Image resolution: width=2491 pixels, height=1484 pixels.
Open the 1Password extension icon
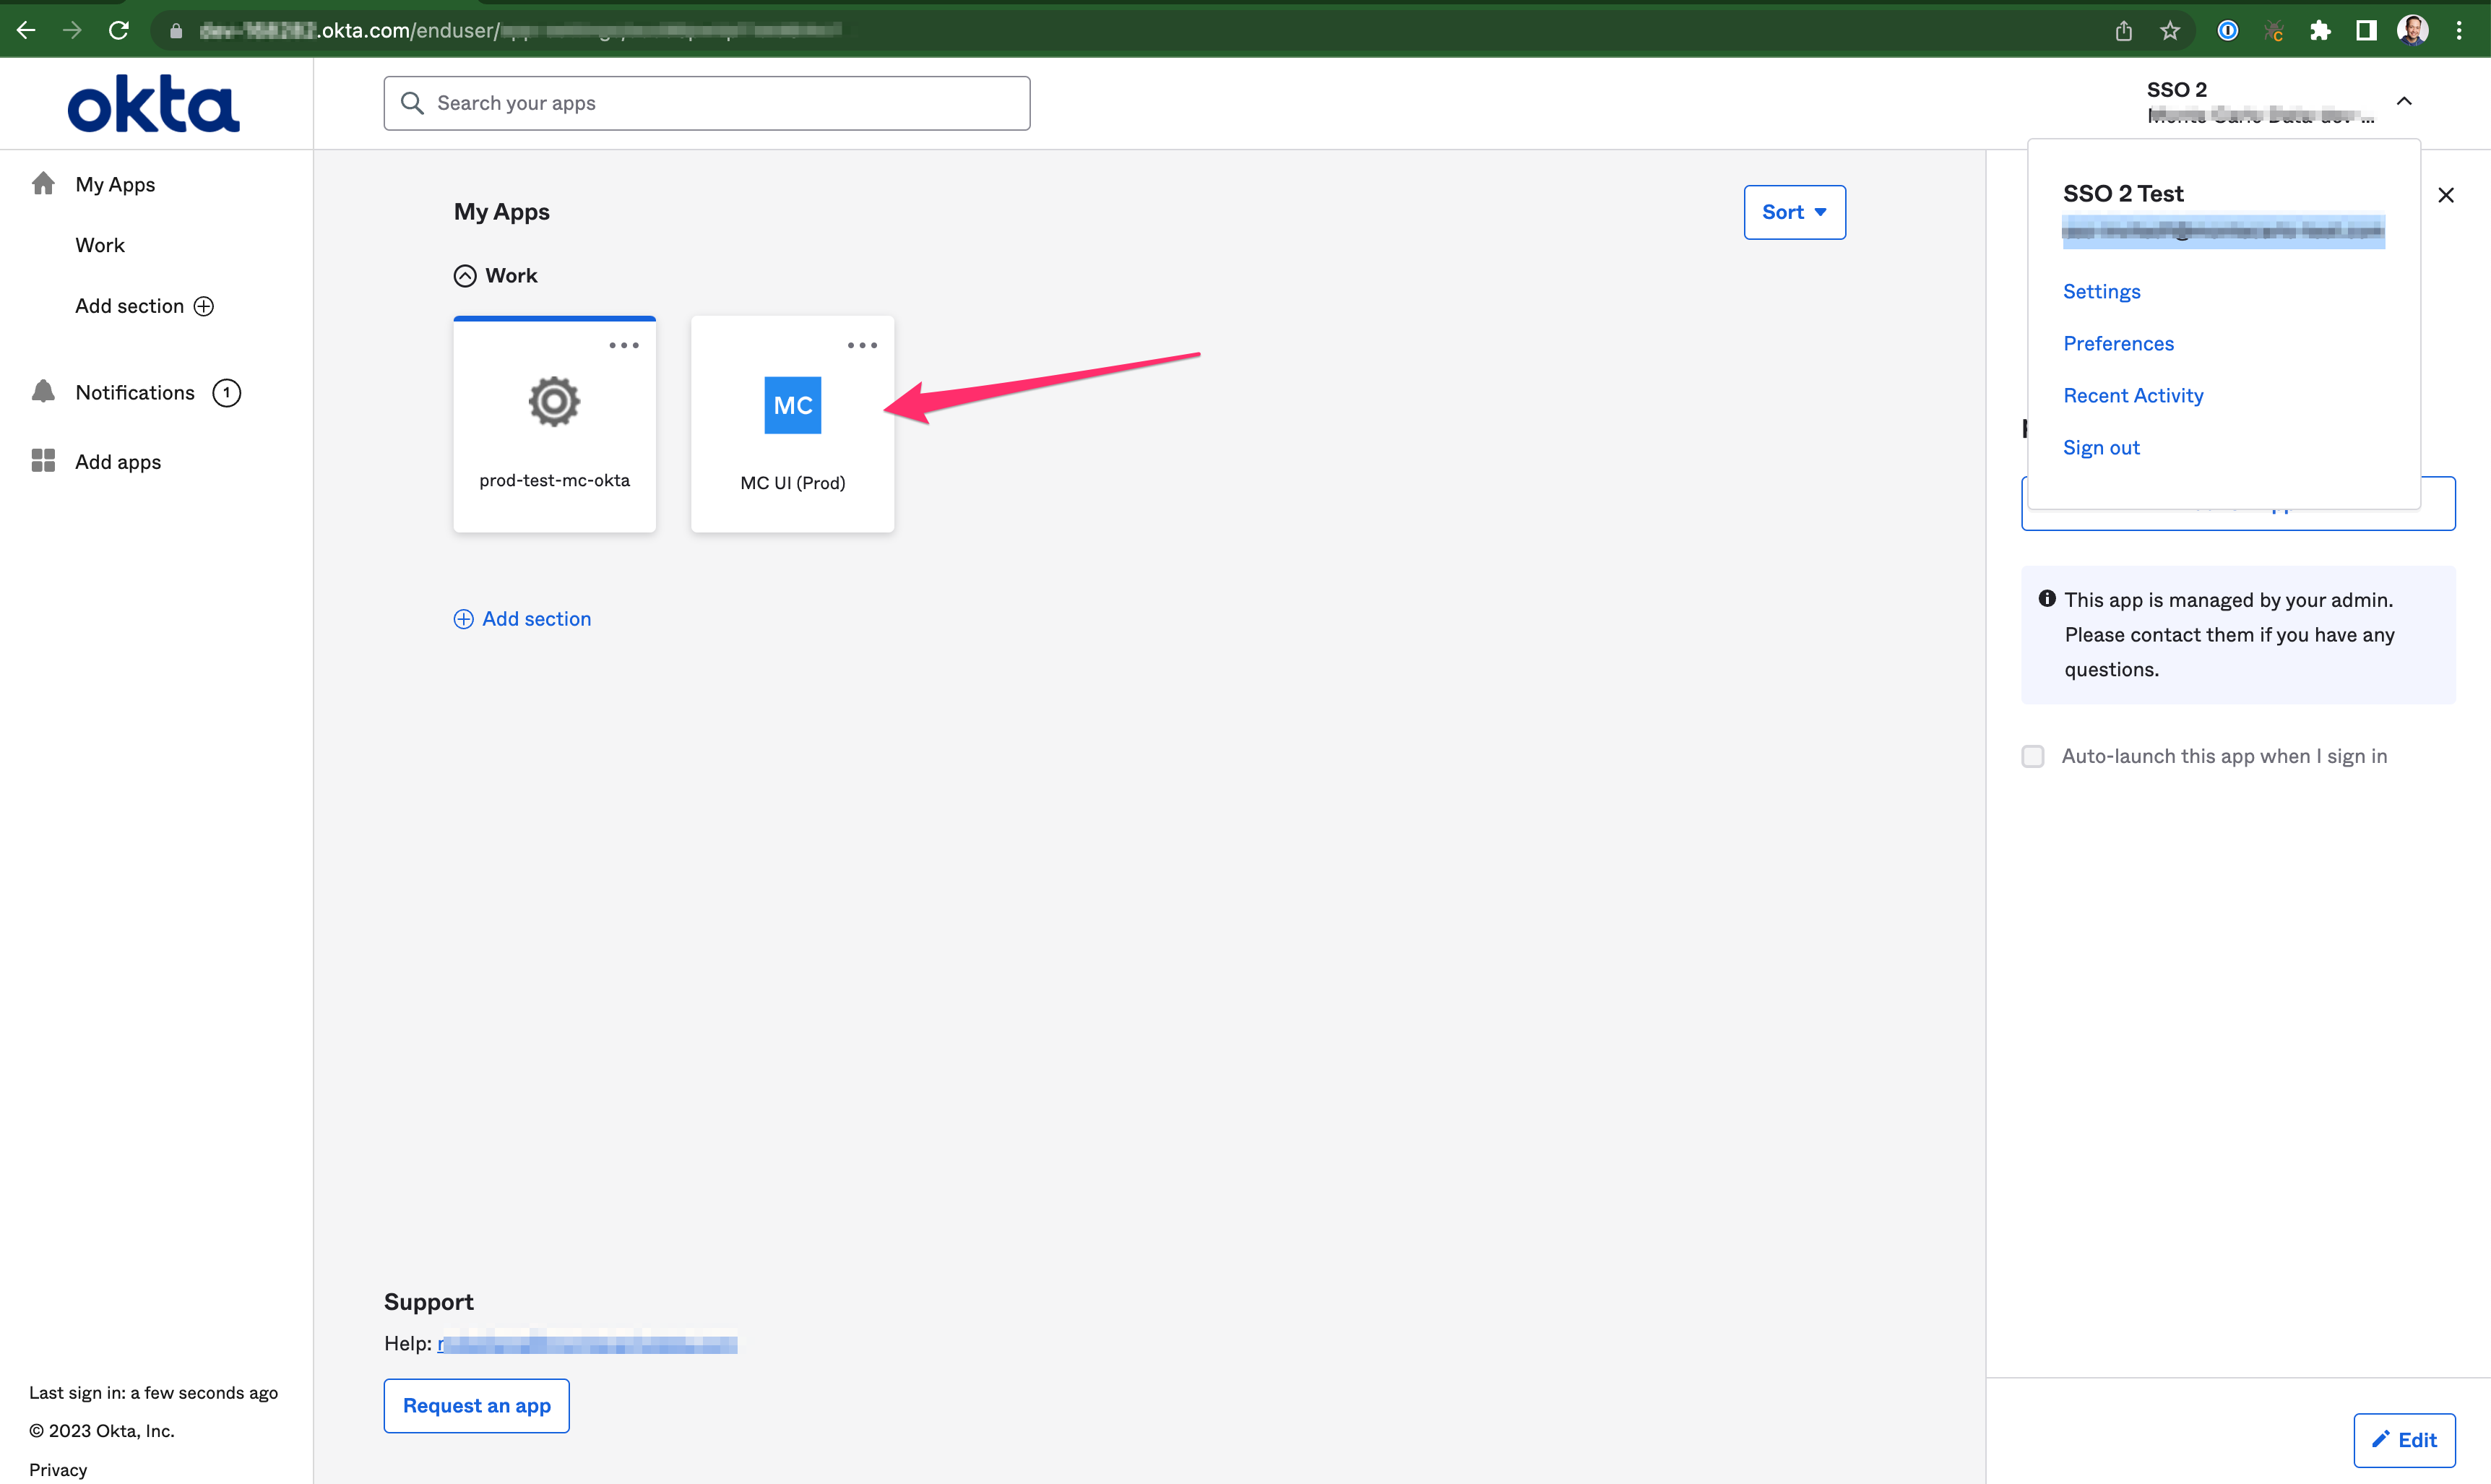(x=2228, y=31)
